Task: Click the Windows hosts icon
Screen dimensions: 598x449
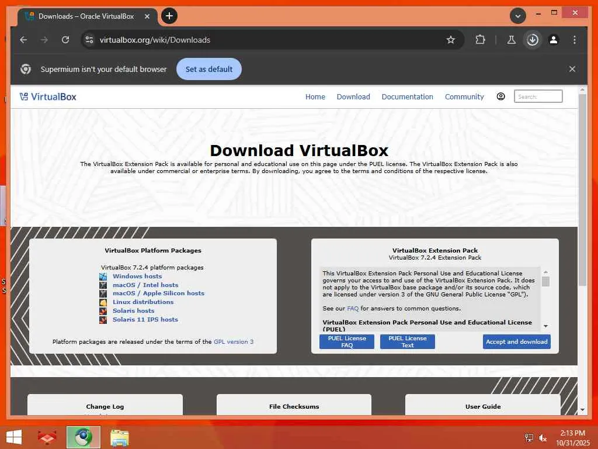Action: (x=103, y=277)
